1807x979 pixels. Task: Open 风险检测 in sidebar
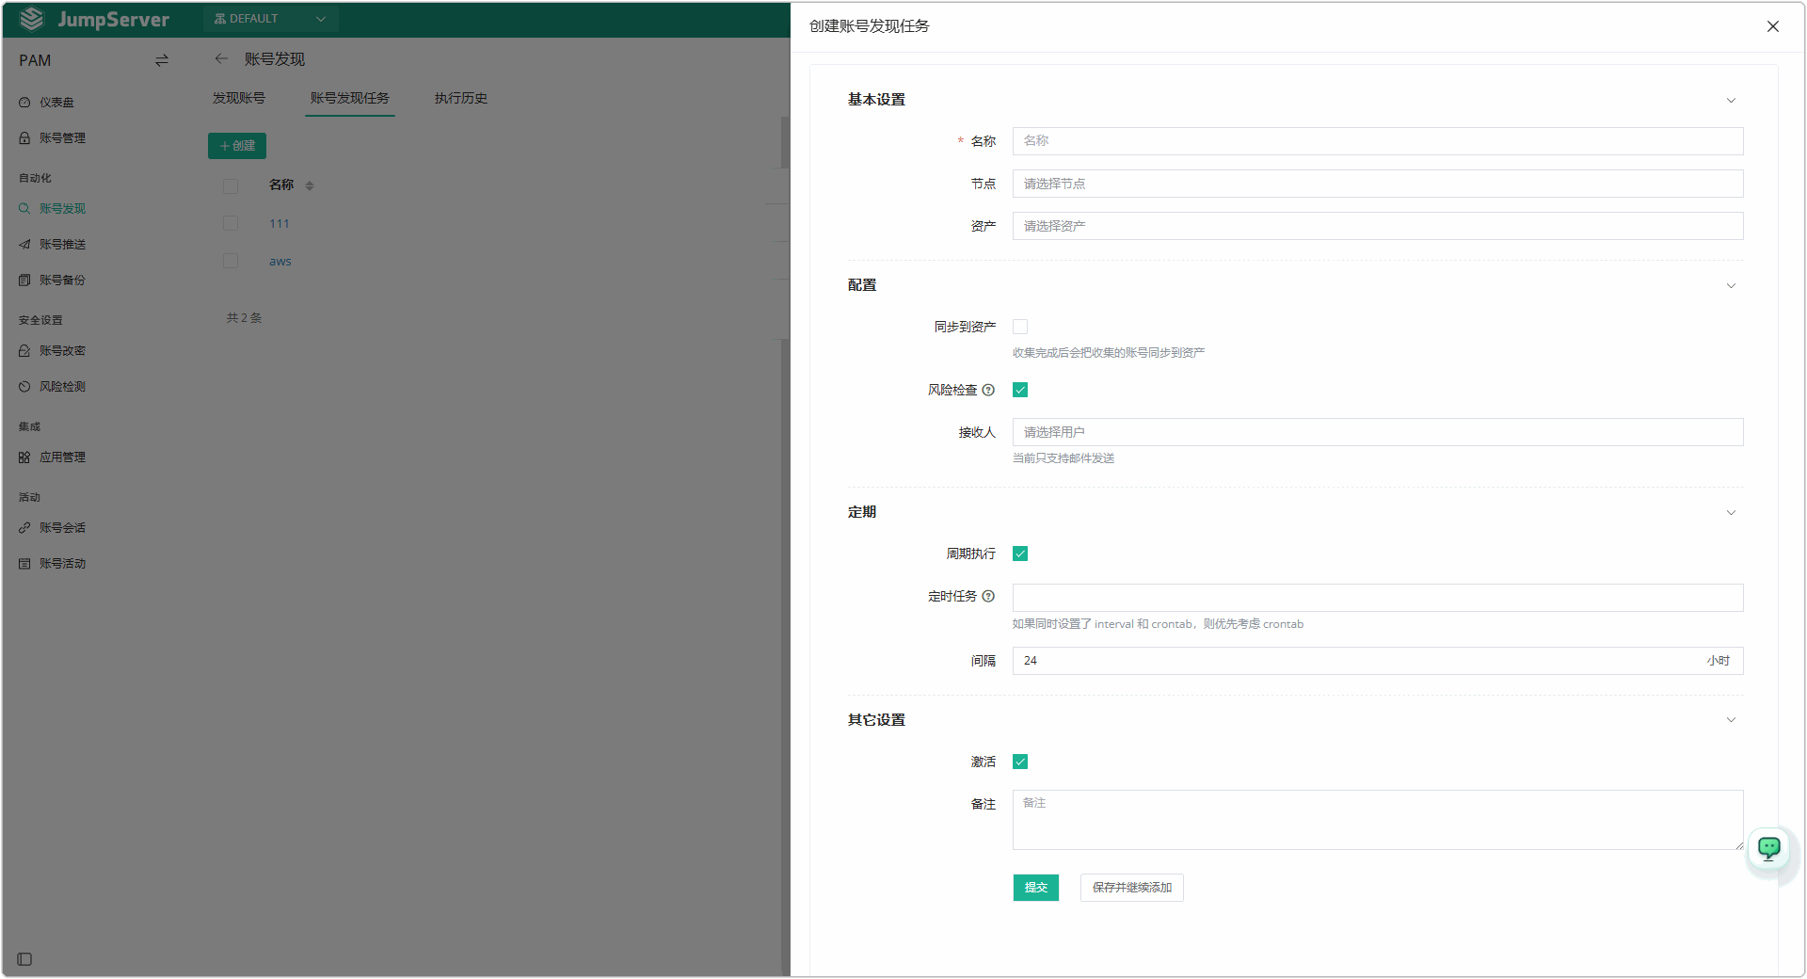(62, 387)
